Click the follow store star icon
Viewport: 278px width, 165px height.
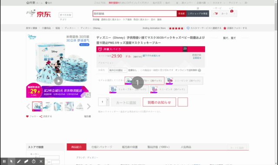tap(225, 28)
